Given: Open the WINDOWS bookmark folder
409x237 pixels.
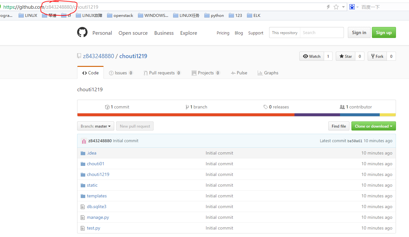Looking at the screenshot, I should click(x=153, y=15).
